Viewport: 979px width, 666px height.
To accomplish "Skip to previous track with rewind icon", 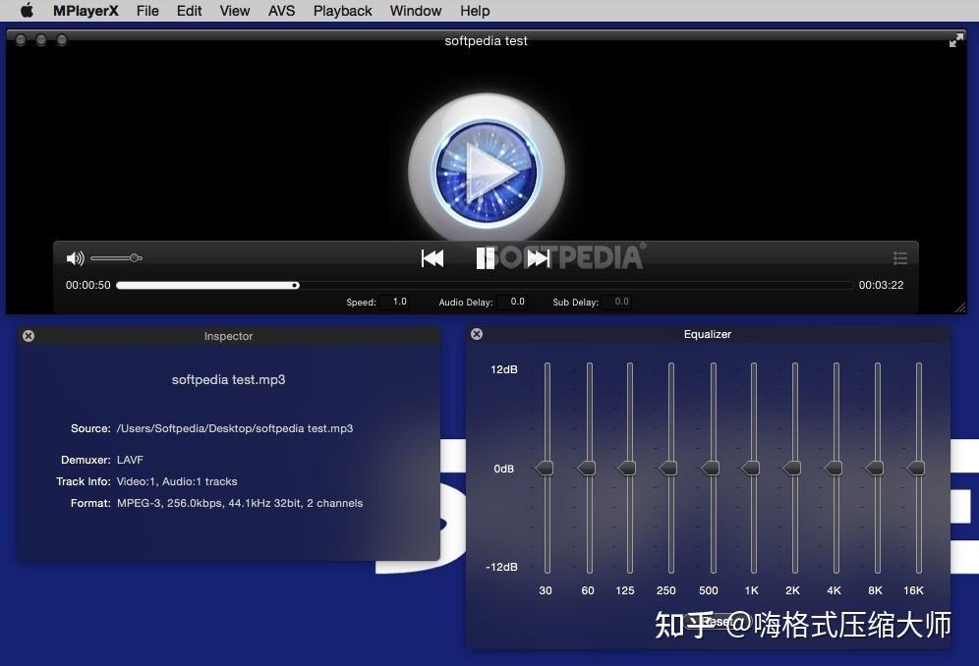I will point(432,257).
